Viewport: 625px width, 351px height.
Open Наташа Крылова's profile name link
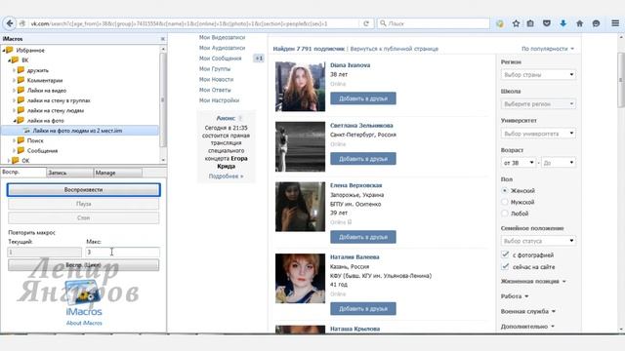pos(354,330)
